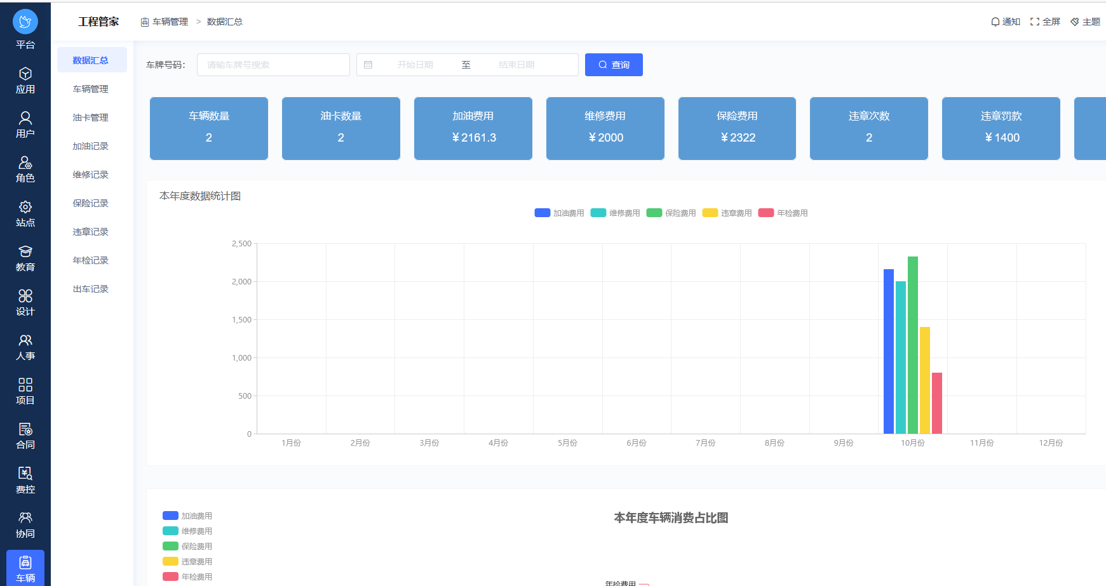Select the 站点 gear icon

coord(25,208)
